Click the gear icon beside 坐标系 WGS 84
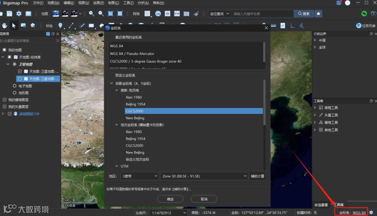This screenshot has height=216, width=377. tap(371, 213)
